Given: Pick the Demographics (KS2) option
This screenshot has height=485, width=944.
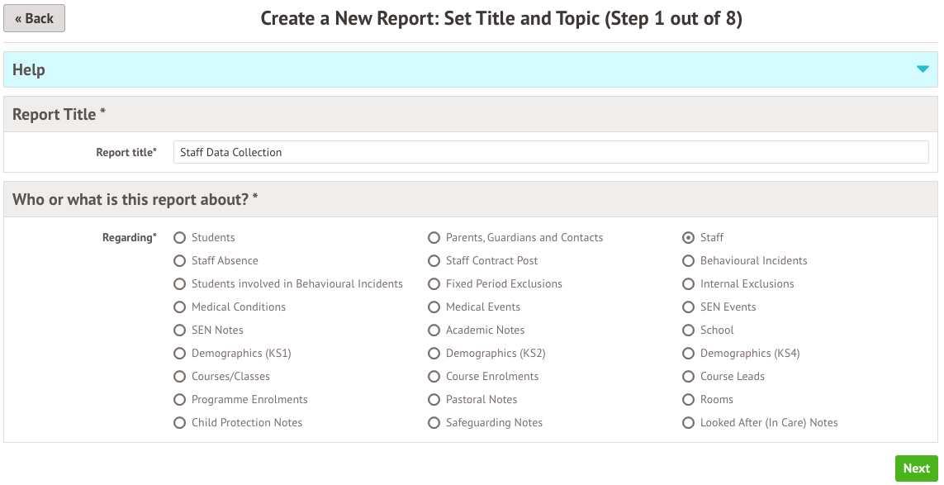Looking at the screenshot, I should pyautogui.click(x=434, y=354).
